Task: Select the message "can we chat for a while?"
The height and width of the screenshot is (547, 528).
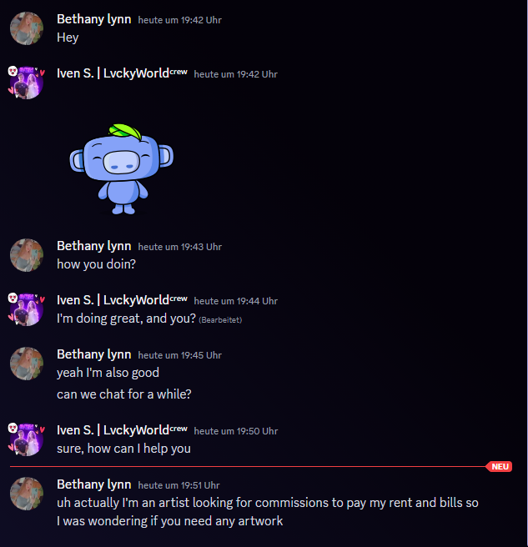Action: pyautogui.click(x=124, y=394)
